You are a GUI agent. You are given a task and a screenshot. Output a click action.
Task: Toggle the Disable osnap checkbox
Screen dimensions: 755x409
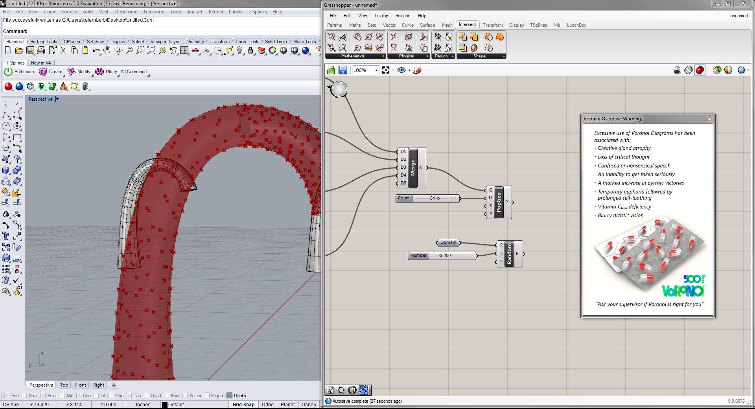[x=230, y=396]
